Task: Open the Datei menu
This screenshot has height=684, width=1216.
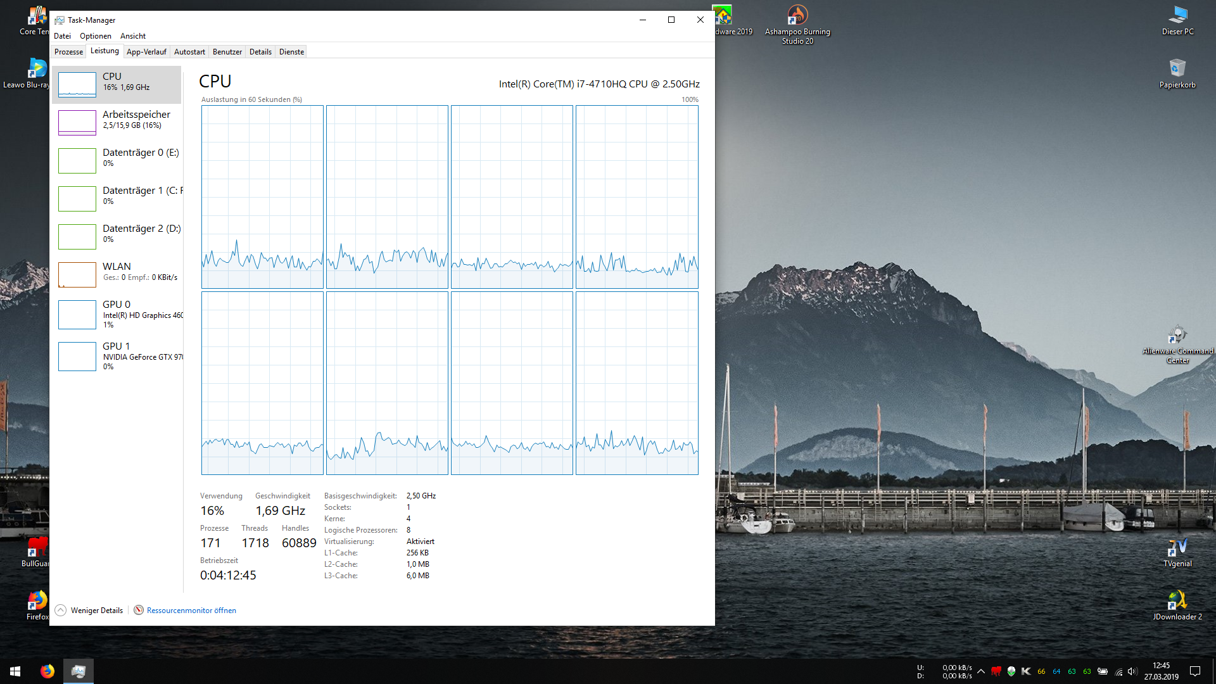Action: pyautogui.click(x=62, y=36)
